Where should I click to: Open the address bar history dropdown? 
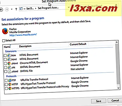tap(69, 7)
